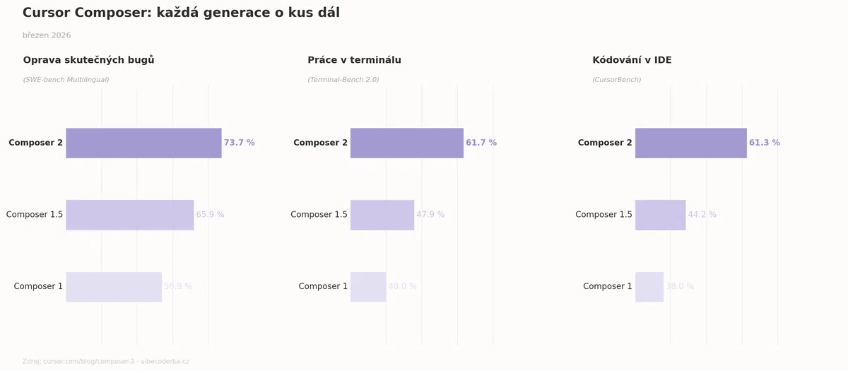Select the Práce v terminálu heading
The image size is (848, 371).
[x=354, y=60]
